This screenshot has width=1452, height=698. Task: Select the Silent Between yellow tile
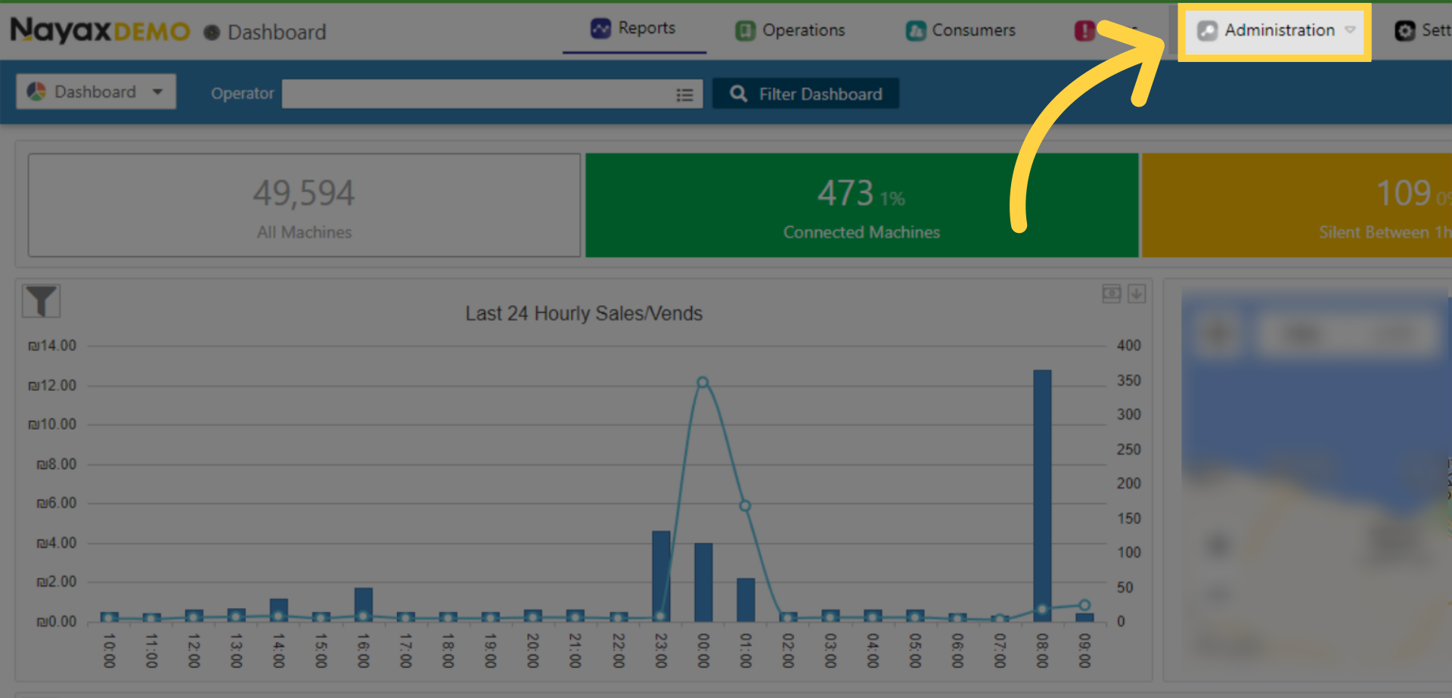[1296, 205]
